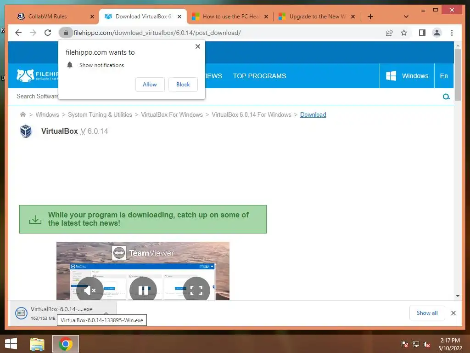Go back with the browser back arrow
470x353 pixels.
click(18, 33)
